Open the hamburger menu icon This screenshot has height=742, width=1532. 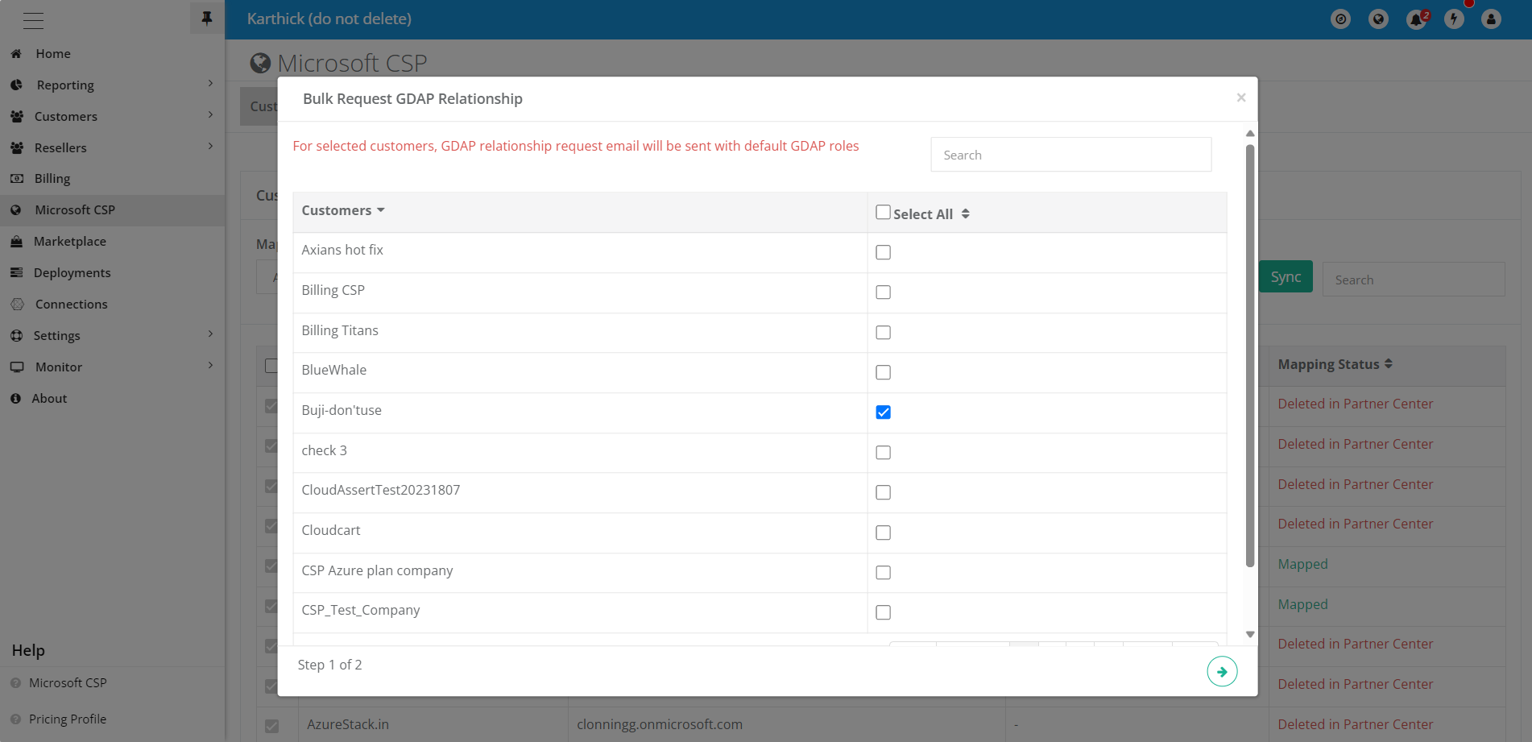point(34,20)
